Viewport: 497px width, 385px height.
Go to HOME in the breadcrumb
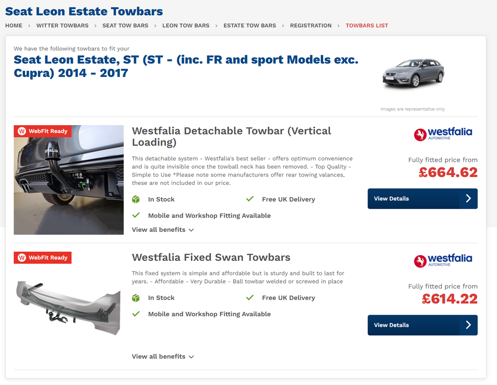13,26
